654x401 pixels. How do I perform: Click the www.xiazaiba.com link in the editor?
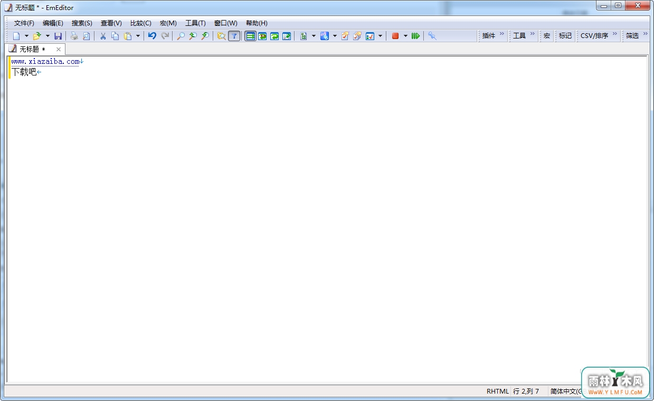pyautogui.click(x=45, y=62)
